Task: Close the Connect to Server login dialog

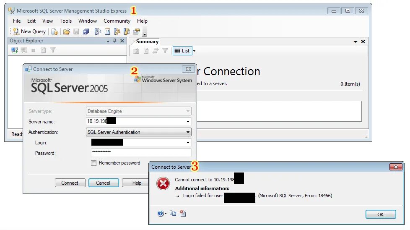Action: pos(188,69)
